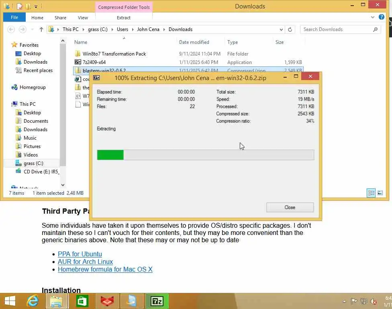The width and height of the screenshot is (392, 309).
Task: Go up one folder level with the Up arrow
Action: 41,29
